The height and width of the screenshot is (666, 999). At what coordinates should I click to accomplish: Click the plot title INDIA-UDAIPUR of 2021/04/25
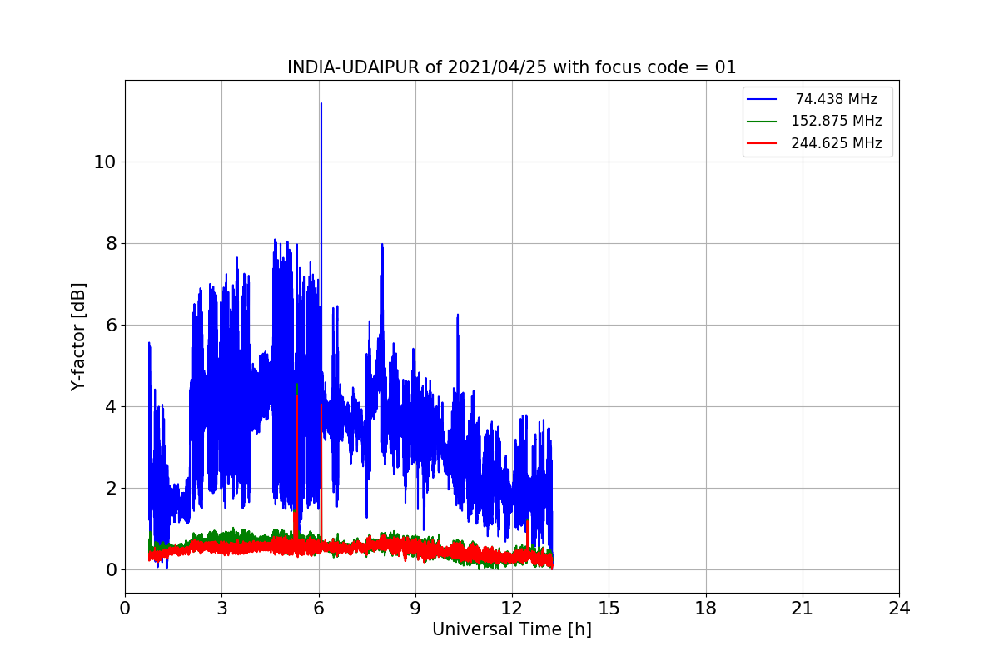point(511,67)
